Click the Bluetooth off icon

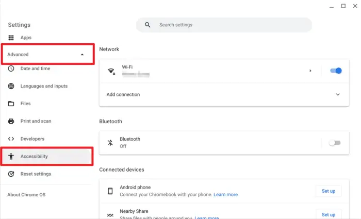(110, 143)
